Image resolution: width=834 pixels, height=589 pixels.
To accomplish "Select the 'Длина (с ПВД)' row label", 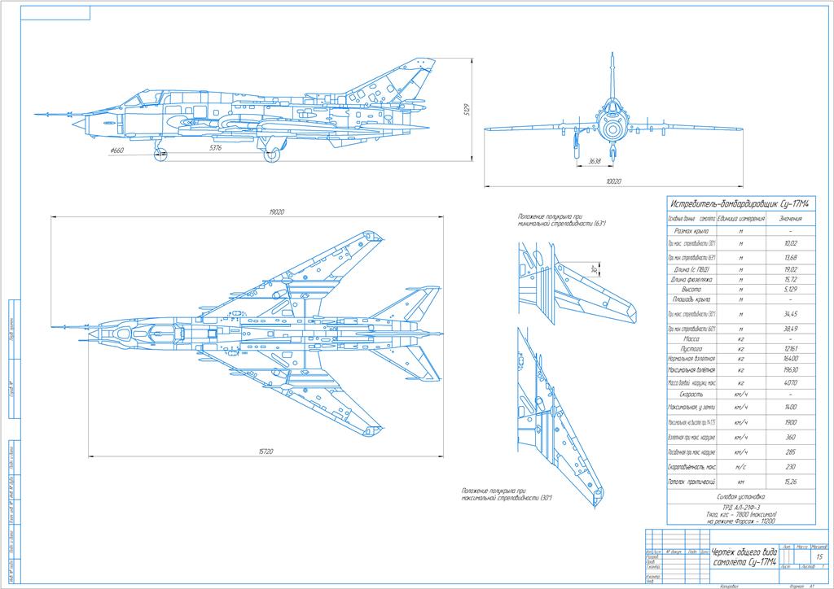I will [691, 270].
